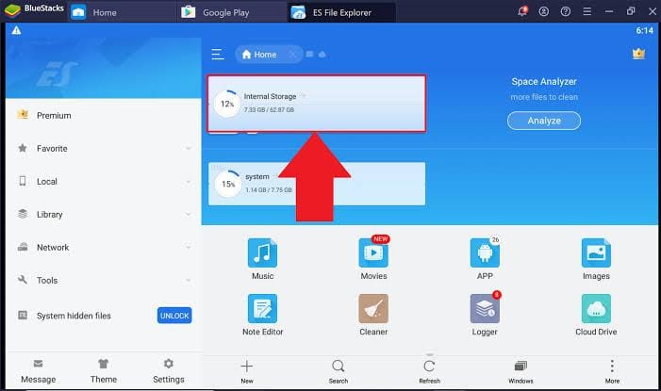
Task: Click the Space Analyzer heading
Action: [x=544, y=82]
